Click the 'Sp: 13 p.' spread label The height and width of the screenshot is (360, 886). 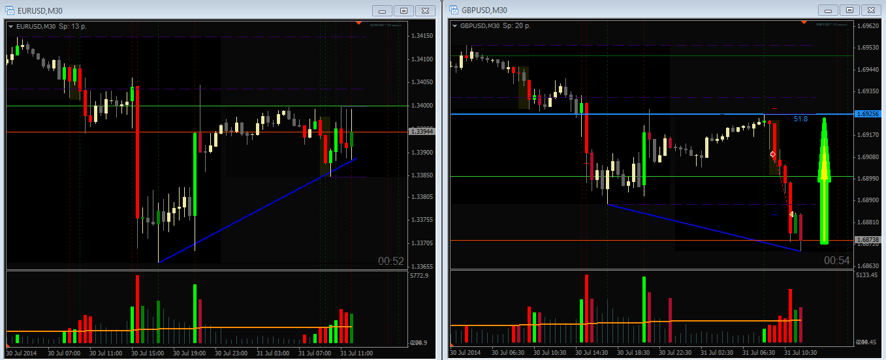click(x=72, y=26)
